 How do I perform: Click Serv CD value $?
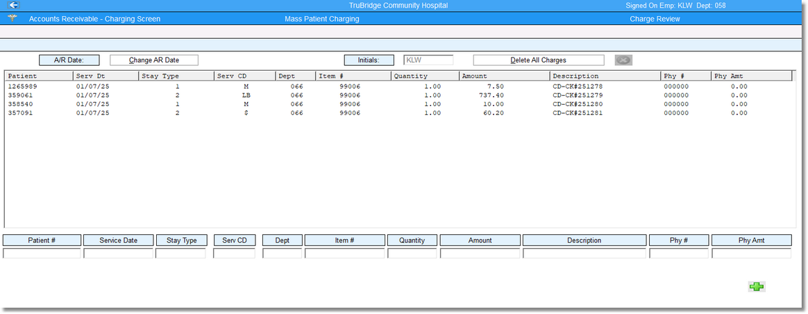pos(246,113)
